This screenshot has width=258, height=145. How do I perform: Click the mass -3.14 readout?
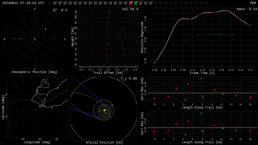tap(247, 9)
